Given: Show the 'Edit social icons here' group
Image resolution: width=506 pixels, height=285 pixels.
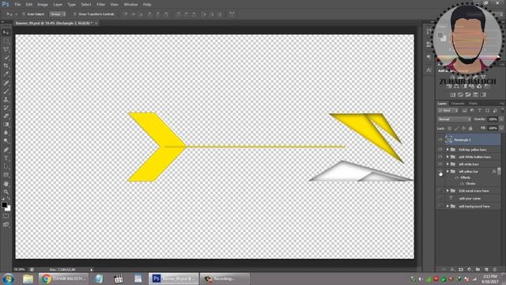Looking at the screenshot, I should [x=440, y=191].
